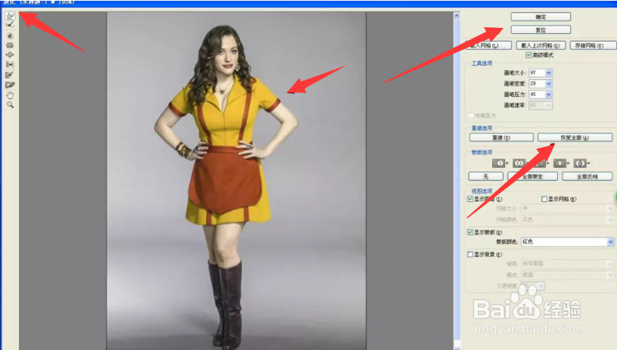Image resolution: width=617 pixels, height=350 pixels.
Task: Click the 全部蒙住 mask all button
Action: (532, 176)
